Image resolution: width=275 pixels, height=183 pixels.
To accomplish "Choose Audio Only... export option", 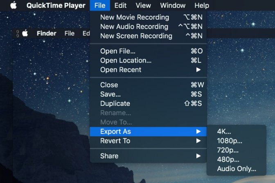I will (237, 169).
